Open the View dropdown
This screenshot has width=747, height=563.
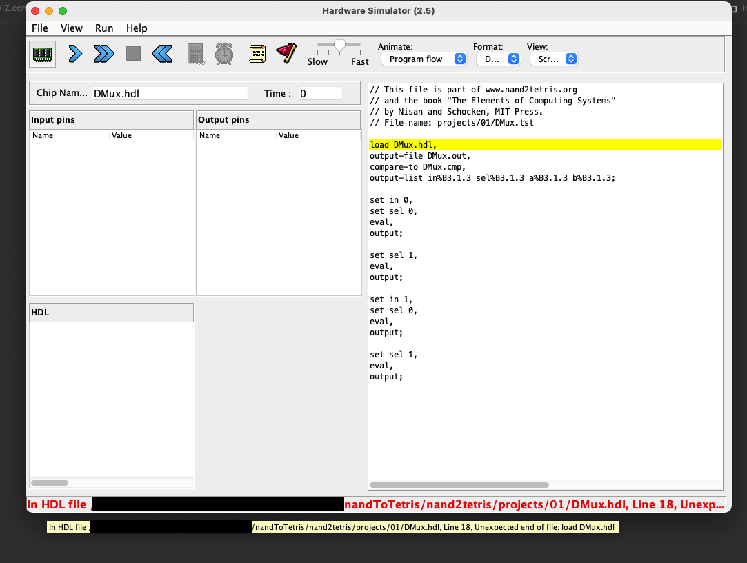click(552, 59)
